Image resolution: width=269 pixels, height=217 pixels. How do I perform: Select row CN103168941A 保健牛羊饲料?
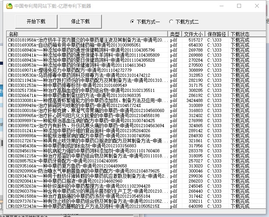pyautogui.click(x=136, y=55)
